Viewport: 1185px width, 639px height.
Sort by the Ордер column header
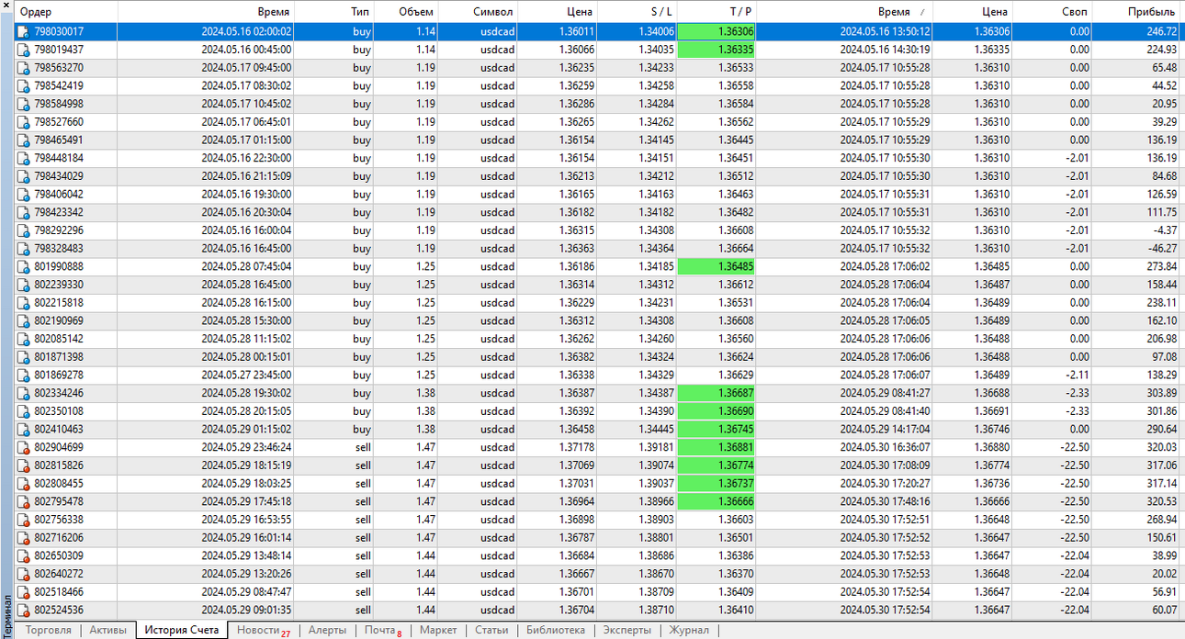pyautogui.click(x=66, y=12)
